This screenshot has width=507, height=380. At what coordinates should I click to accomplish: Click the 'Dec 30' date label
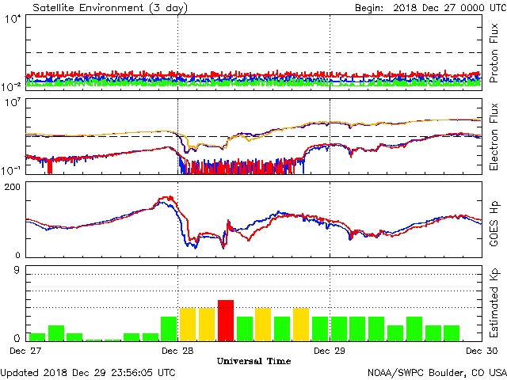point(482,351)
